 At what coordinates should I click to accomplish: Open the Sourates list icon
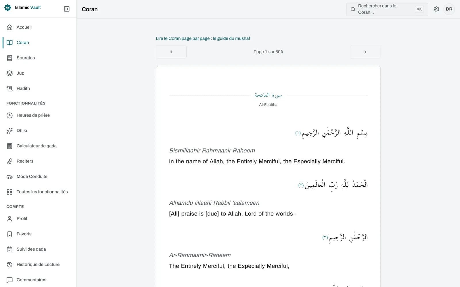tap(9, 58)
